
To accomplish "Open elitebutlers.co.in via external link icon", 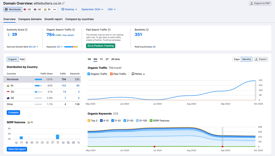I will pos(63,3).
